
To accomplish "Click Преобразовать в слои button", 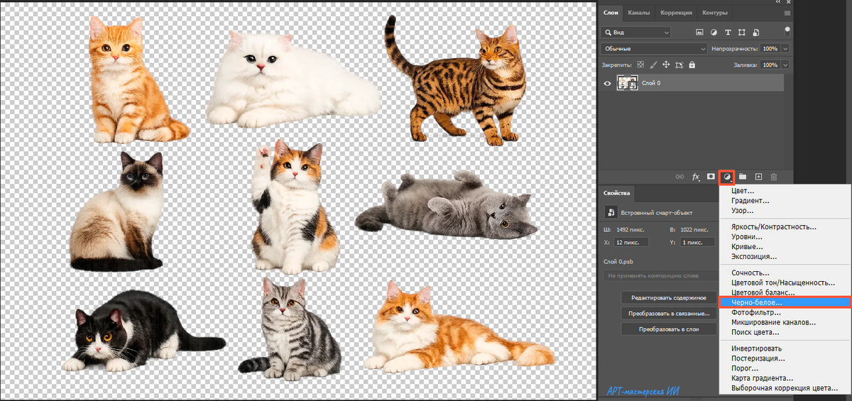I will [x=669, y=329].
